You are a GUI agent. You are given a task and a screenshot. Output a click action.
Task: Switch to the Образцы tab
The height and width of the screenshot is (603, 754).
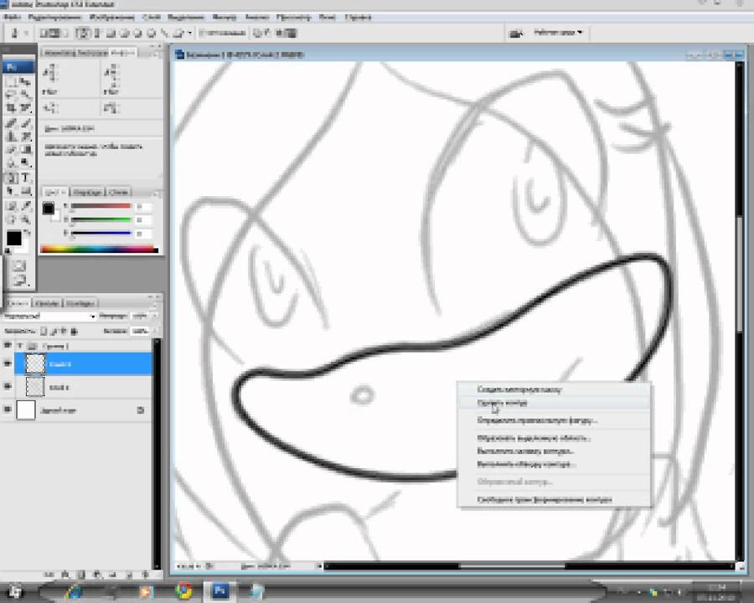pyautogui.click(x=87, y=193)
